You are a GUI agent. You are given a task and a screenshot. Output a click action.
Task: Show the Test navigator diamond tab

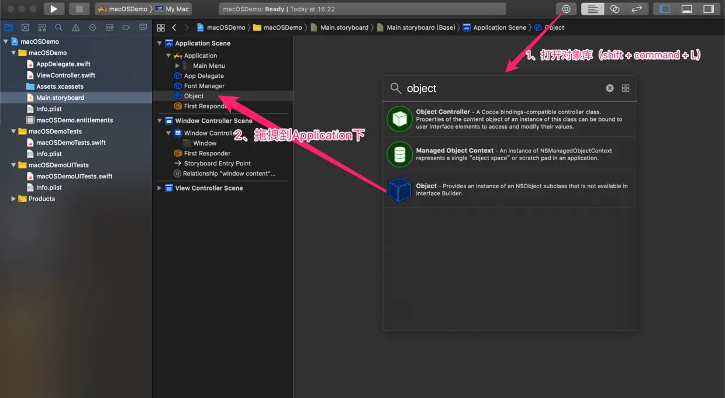pos(92,27)
